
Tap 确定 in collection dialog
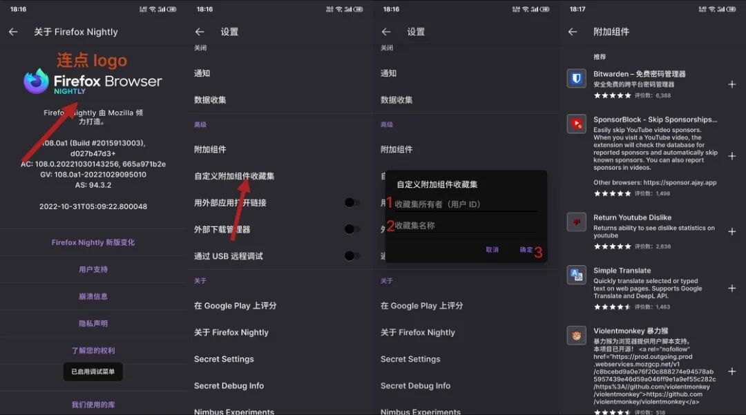526,249
